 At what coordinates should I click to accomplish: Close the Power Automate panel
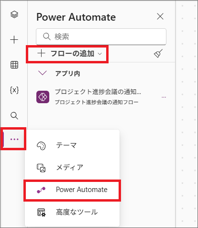click(160, 16)
